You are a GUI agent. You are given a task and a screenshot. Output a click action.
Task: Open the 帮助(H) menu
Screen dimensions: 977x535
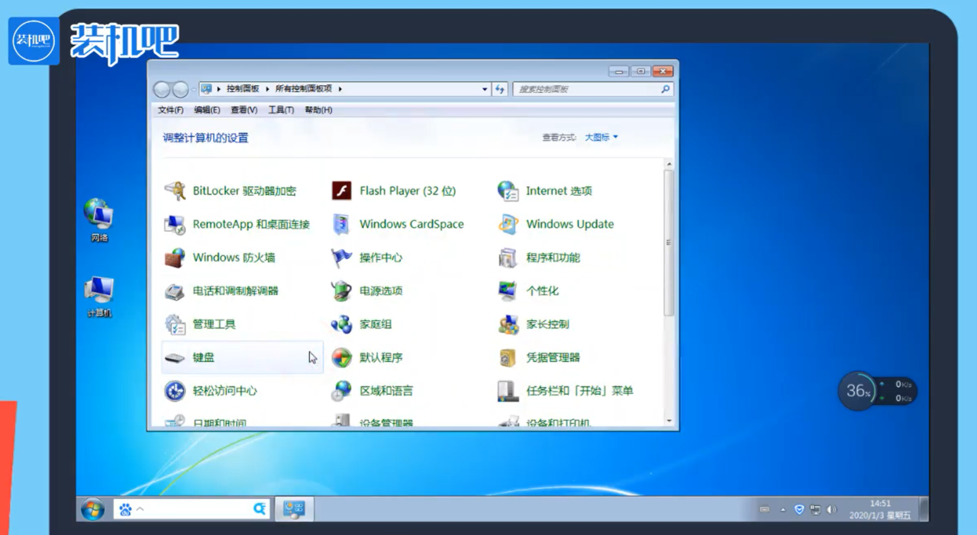click(x=318, y=110)
